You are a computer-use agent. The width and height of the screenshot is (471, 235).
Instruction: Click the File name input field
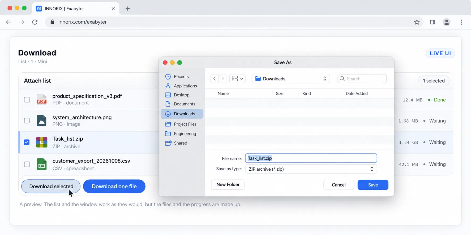click(x=311, y=158)
